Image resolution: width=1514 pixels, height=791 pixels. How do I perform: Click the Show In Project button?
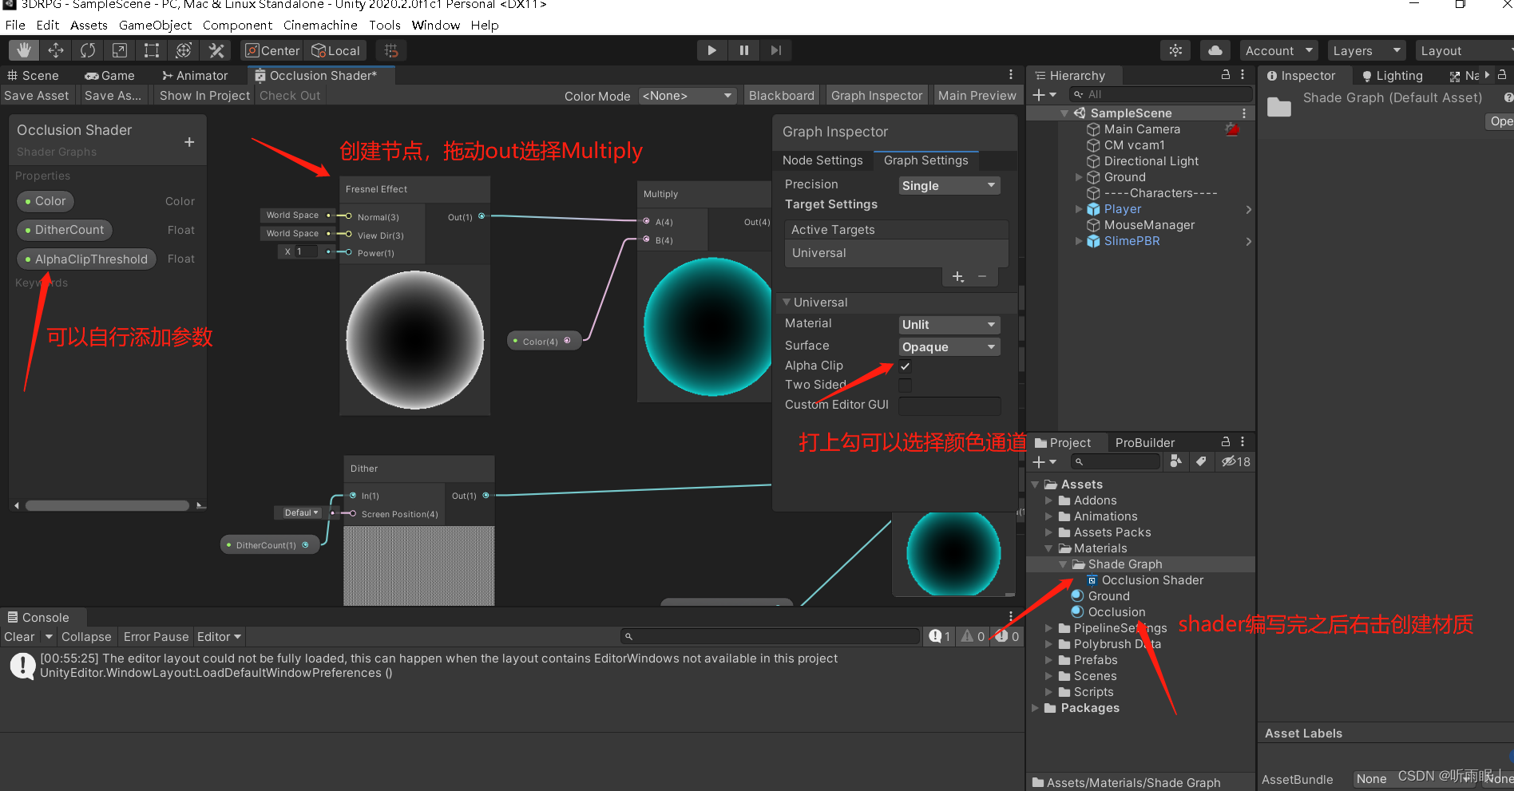click(x=204, y=96)
